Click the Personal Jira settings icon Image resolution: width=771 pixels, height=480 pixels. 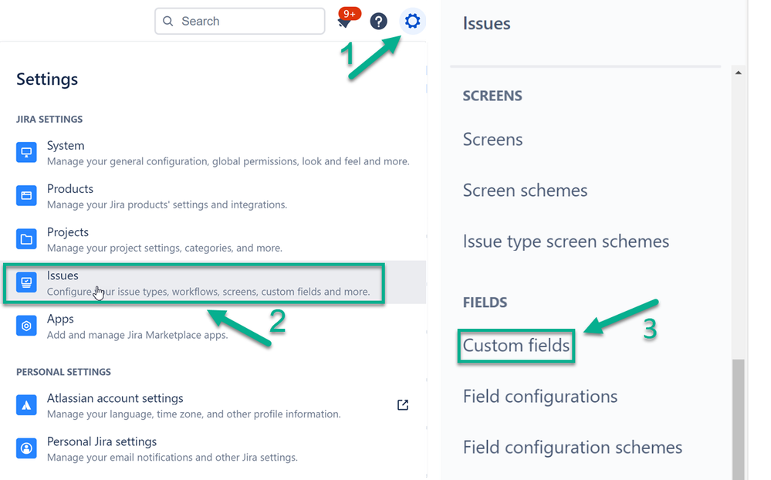(26, 448)
